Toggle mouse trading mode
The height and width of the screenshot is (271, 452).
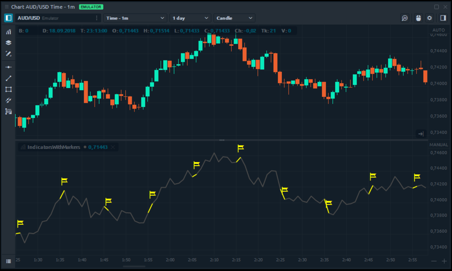pyautogui.click(x=418, y=18)
